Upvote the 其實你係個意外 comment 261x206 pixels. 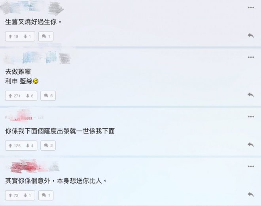(x=13, y=195)
